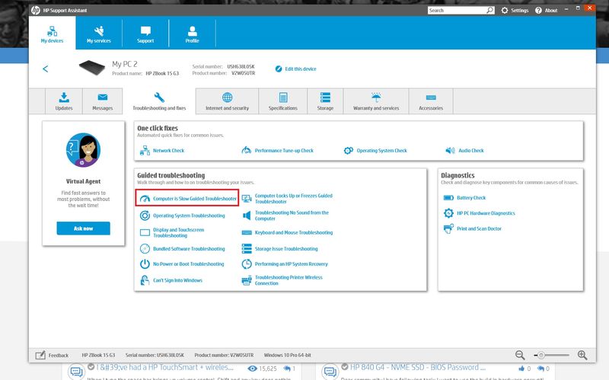The image size is (609, 380).
Task: Click the Can't Sign Into Windows icon
Action: click(145, 280)
